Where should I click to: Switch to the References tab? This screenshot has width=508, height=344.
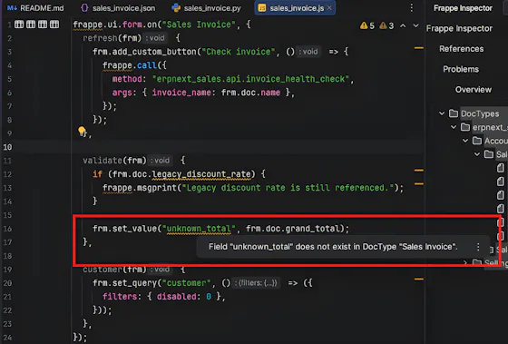click(x=462, y=49)
